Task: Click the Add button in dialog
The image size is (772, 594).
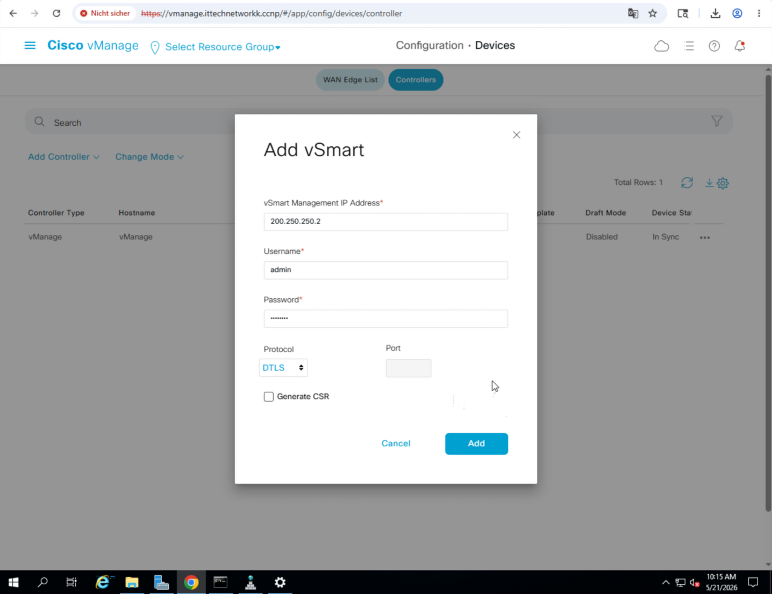Action: click(x=476, y=443)
